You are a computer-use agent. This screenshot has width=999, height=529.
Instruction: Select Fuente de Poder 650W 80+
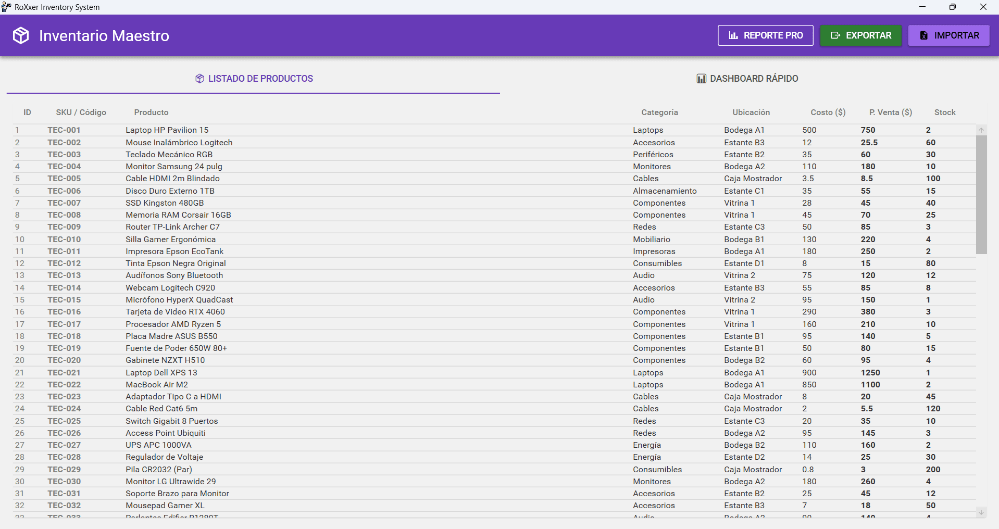pyautogui.click(x=176, y=348)
